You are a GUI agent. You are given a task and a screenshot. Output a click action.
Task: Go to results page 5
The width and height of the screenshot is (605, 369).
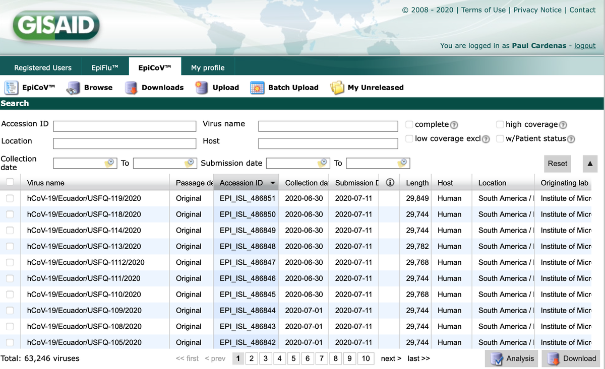click(293, 358)
